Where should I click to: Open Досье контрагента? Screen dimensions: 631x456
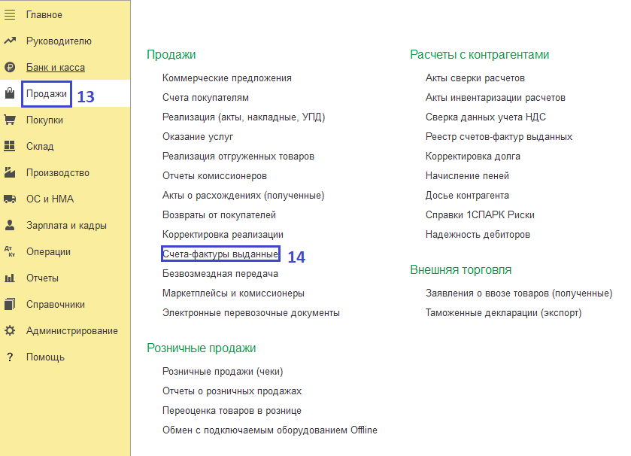tap(467, 195)
